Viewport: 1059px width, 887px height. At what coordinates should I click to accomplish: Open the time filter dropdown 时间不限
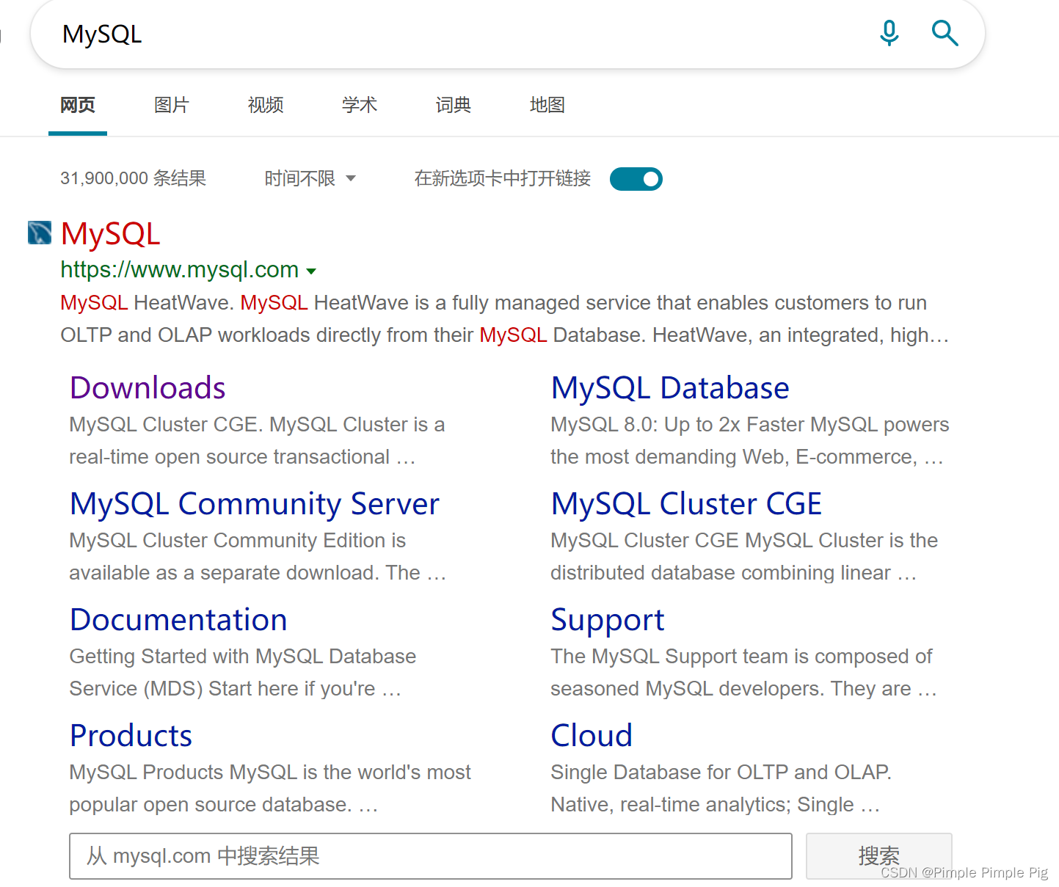point(310,178)
